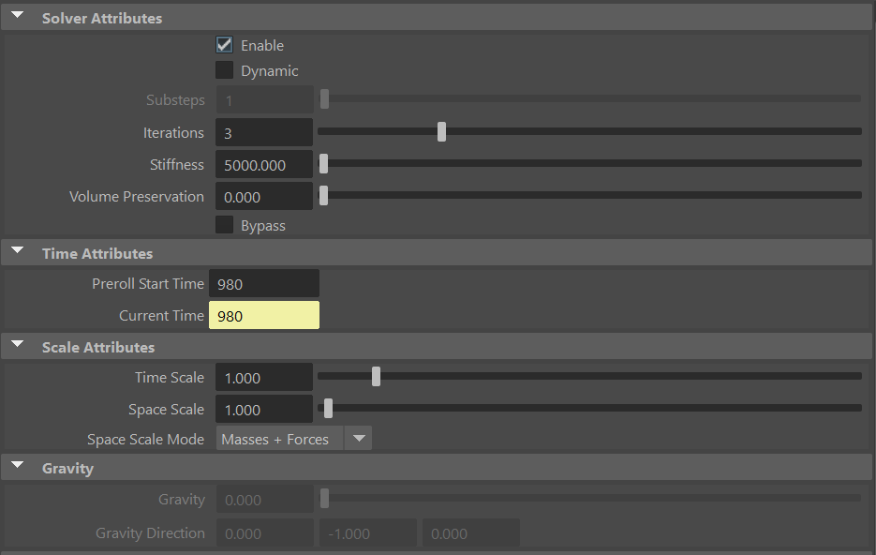The image size is (876, 555).
Task: Select the Stiffness value field
Action: [263, 164]
